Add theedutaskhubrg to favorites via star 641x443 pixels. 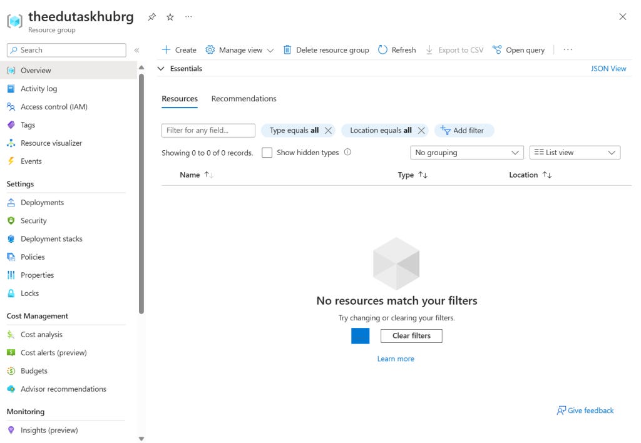pos(170,18)
